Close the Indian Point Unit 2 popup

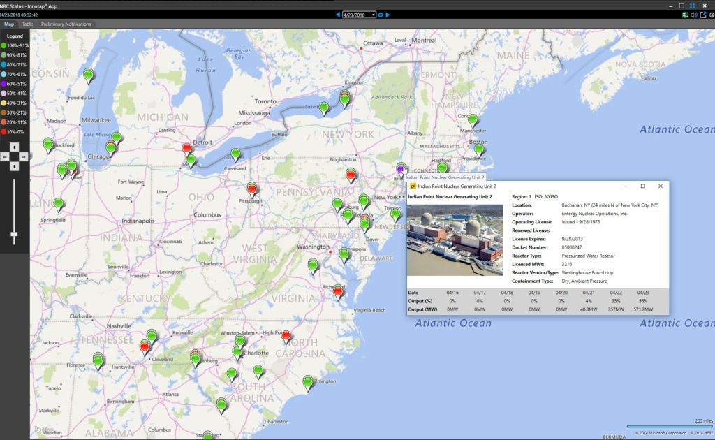(661, 186)
